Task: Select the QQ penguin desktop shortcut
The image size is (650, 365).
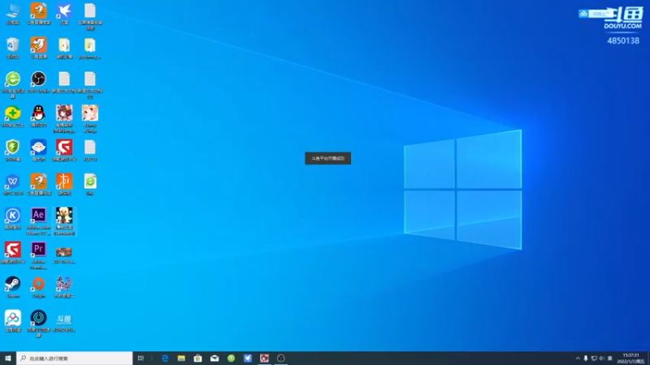Action: click(38, 116)
